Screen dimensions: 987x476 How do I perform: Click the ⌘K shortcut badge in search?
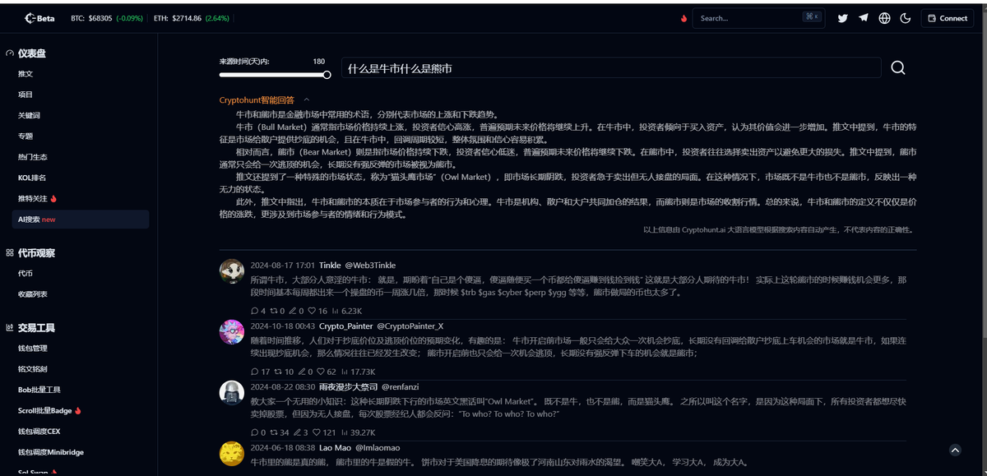pyautogui.click(x=811, y=17)
